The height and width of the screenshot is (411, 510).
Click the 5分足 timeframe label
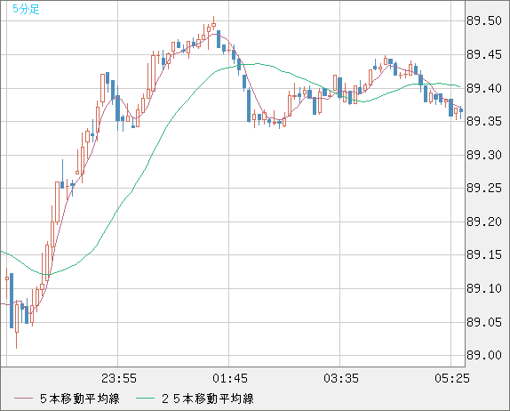26,9
